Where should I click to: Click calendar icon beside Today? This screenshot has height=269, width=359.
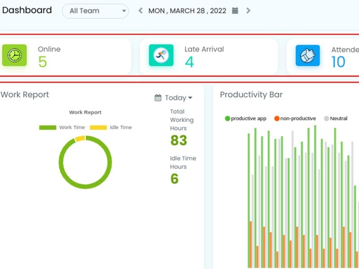coord(158,98)
